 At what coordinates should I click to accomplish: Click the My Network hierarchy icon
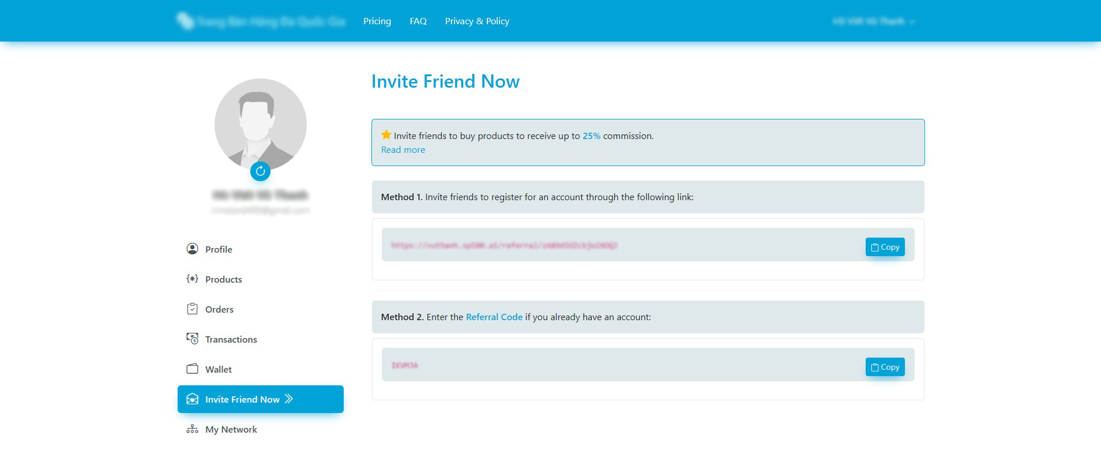[192, 429]
